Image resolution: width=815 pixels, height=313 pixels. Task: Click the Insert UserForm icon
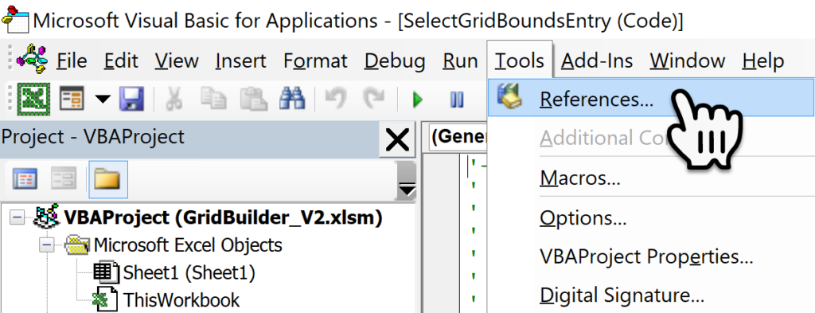[x=72, y=98]
